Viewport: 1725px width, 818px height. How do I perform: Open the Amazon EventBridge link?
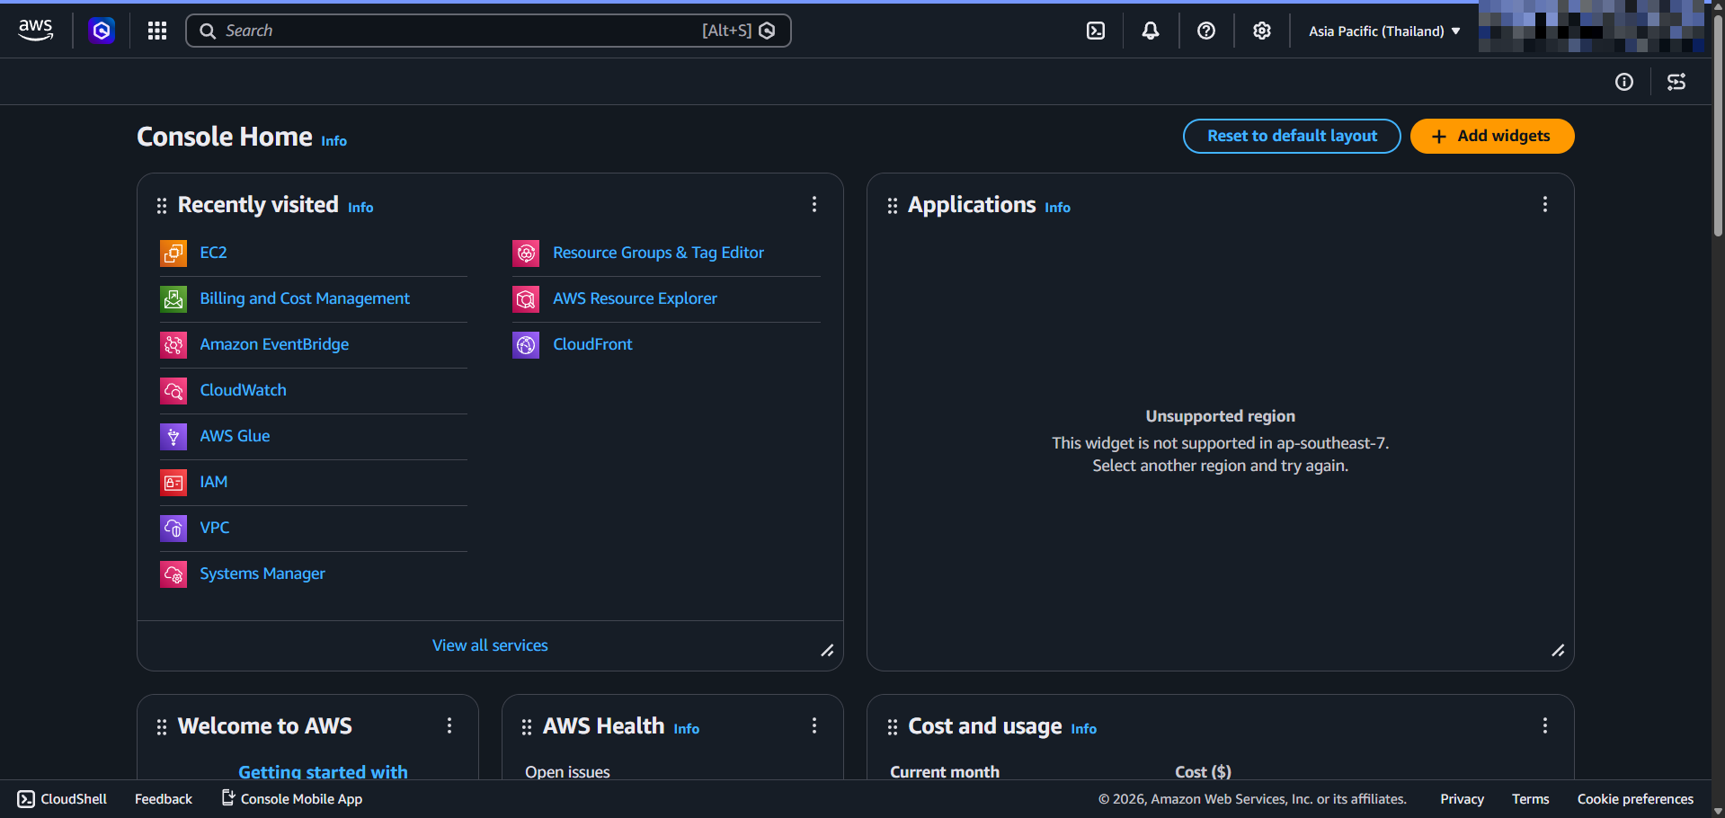pyautogui.click(x=274, y=344)
